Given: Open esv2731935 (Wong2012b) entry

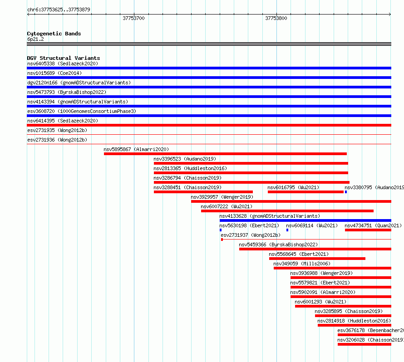Looking at the screenshot, I should [x=57, y=130].
